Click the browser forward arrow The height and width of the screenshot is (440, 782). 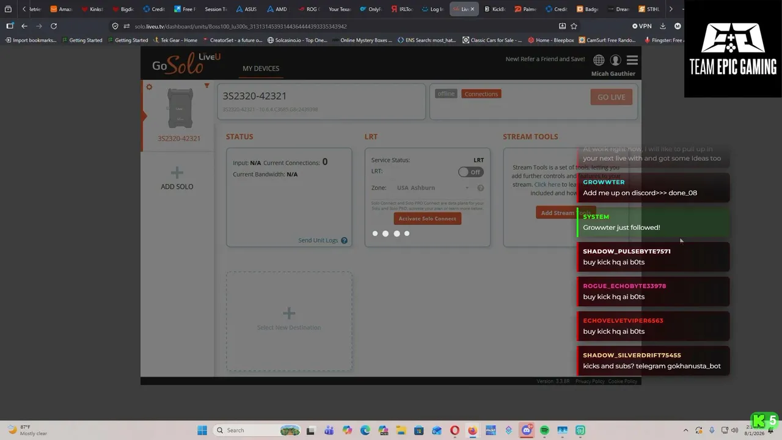coord(39,26)
